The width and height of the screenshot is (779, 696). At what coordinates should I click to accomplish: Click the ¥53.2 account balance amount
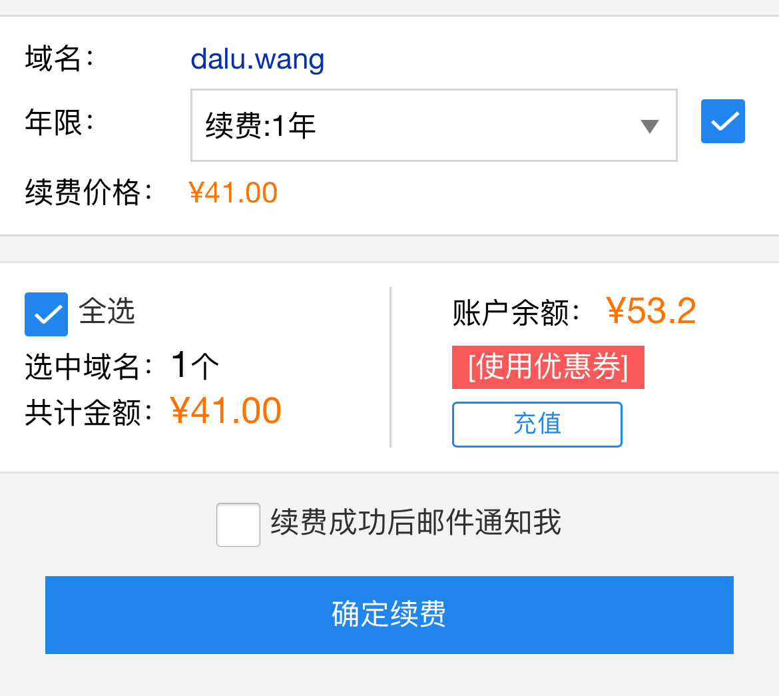coord(651,311)
